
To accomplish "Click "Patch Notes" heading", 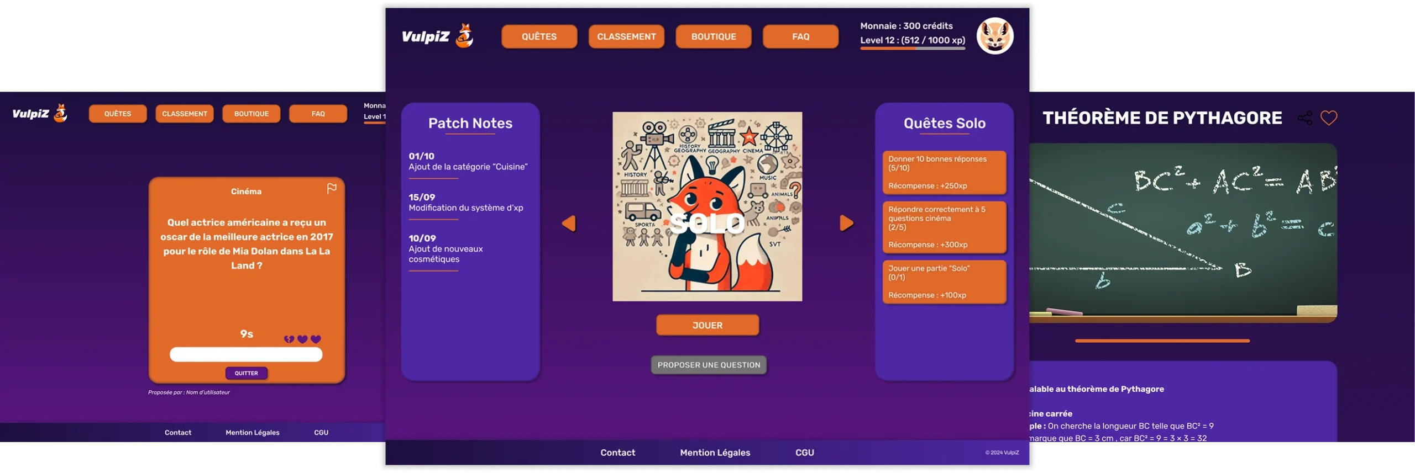I will pyautogui.click(x=470, y=123).
